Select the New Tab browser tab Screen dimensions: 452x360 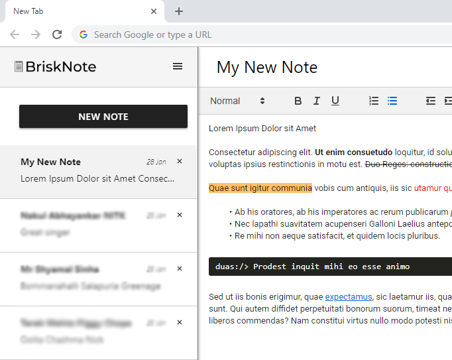pos(73,11)
